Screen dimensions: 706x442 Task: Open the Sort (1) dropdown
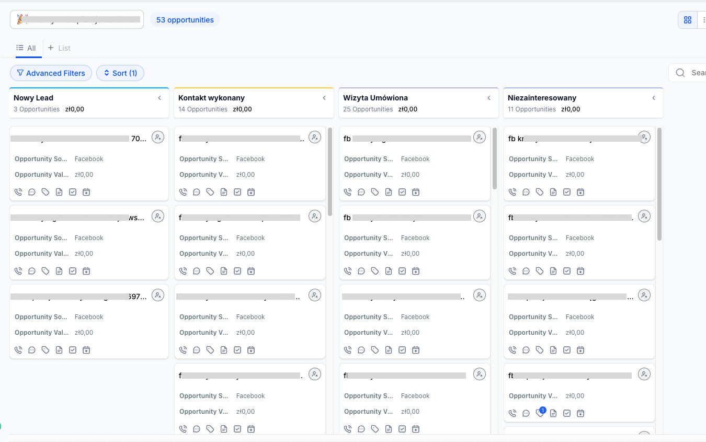click(x=120, y=73)
